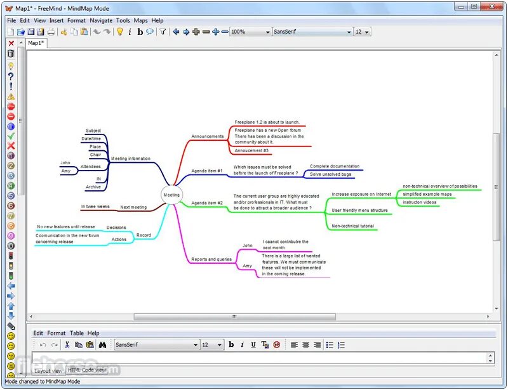
Task: Select the Map1* tab
Action: point(36,43)
